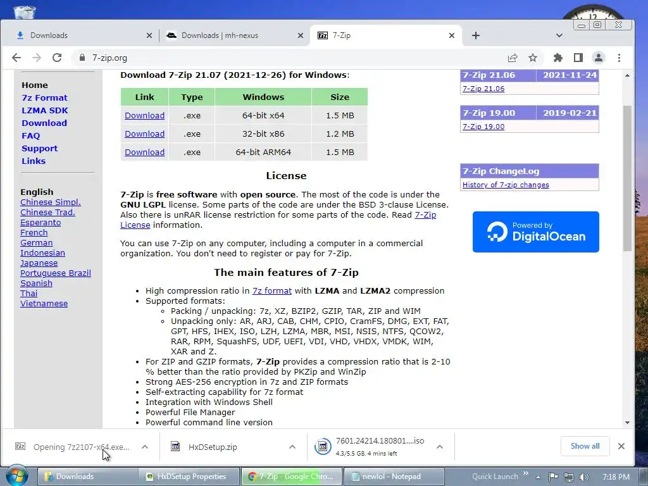Open the LZMA SDK page

pyautogui.click(x=45, y=110)
